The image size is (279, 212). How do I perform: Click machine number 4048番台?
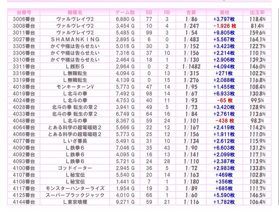click(x=24, y=121)
